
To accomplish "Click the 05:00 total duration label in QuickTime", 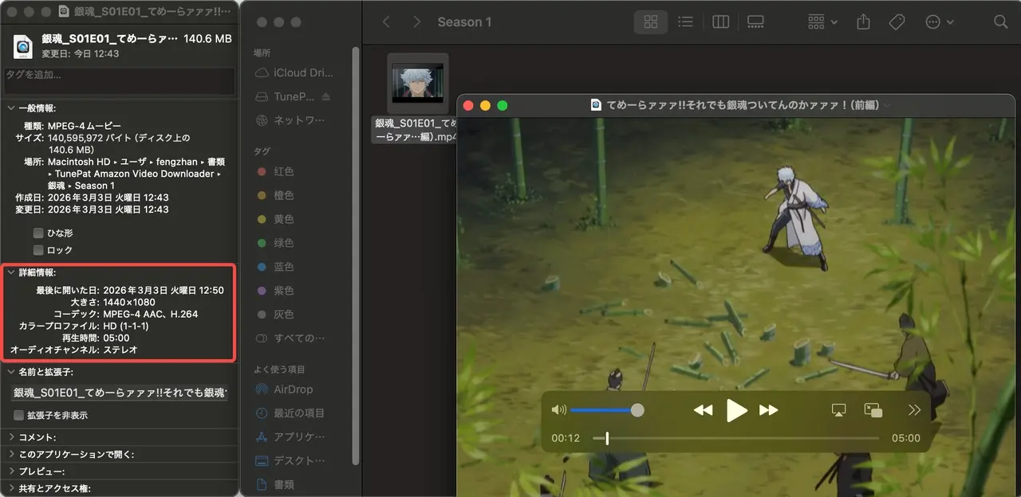I will point(906,438).
